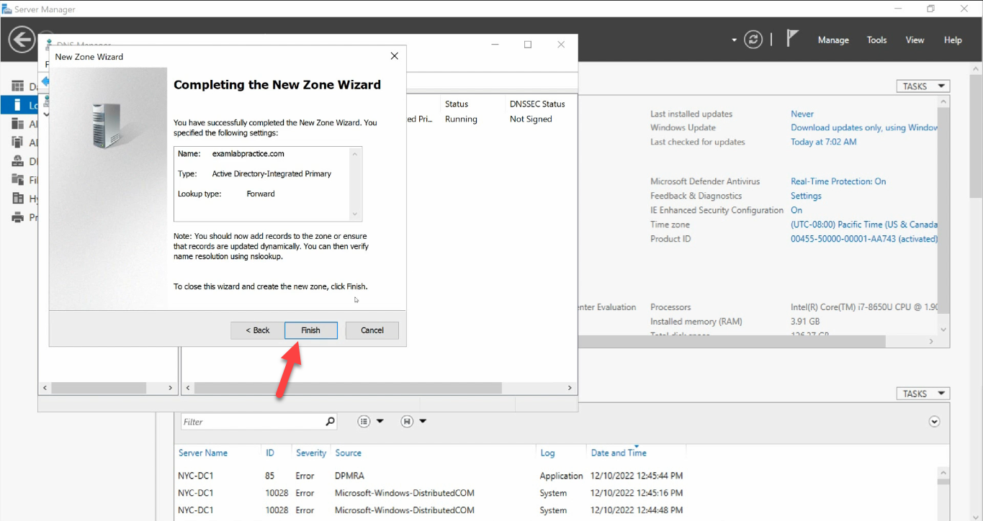
Task: Open the Help menu in Server Manager
Action: click(x=953, y=40)
